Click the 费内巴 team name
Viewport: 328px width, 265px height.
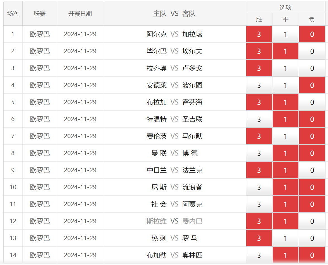pyautogui.click(x=192, y=221)
